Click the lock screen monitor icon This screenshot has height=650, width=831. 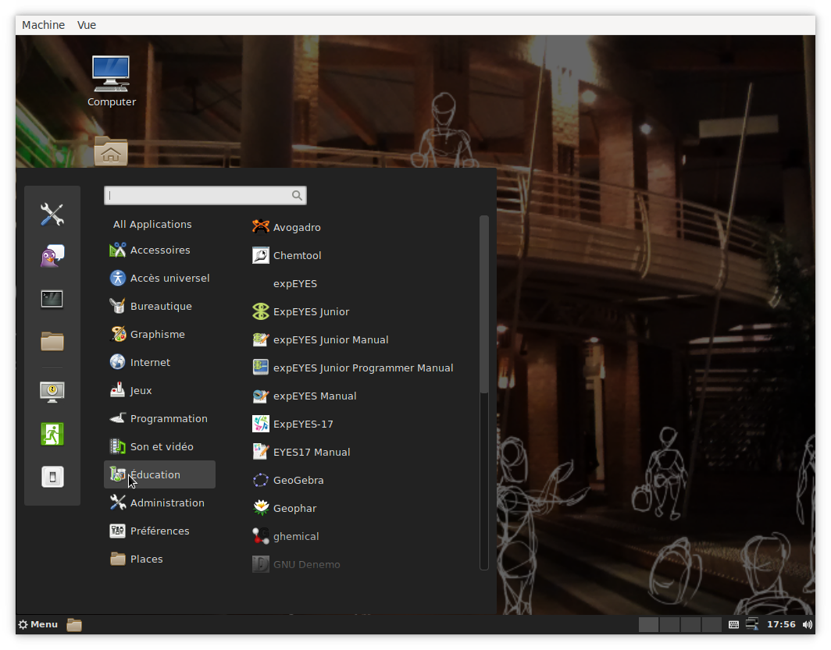(52, 392)
